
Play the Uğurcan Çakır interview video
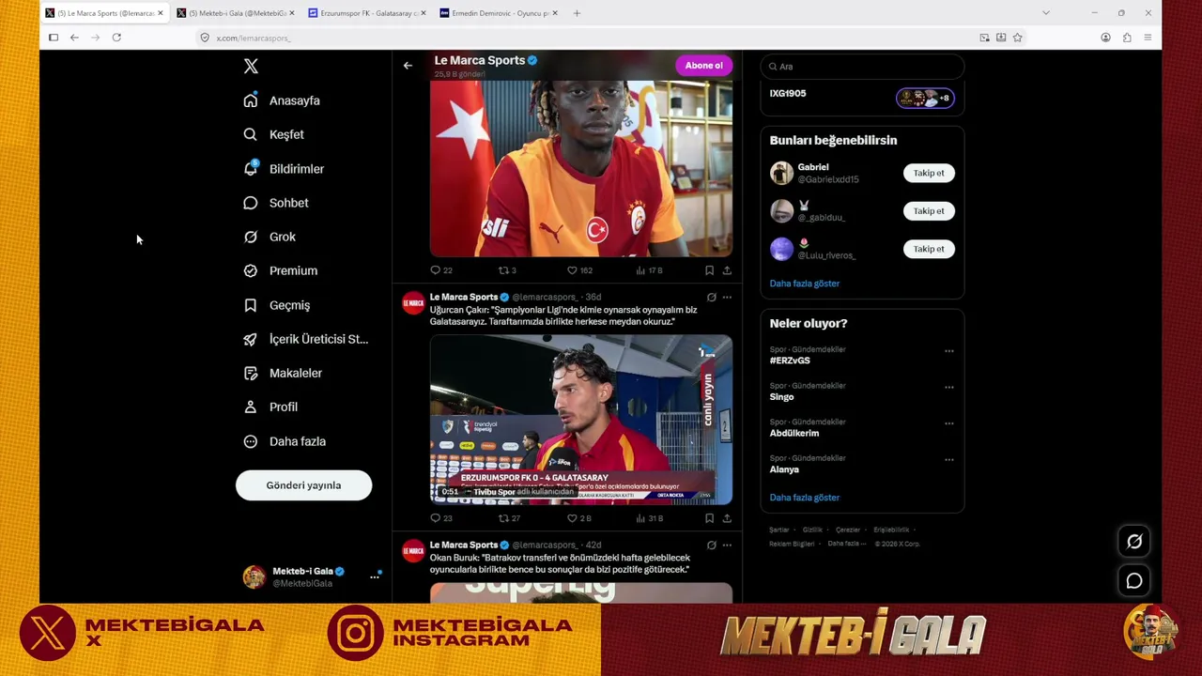(581, 420)
